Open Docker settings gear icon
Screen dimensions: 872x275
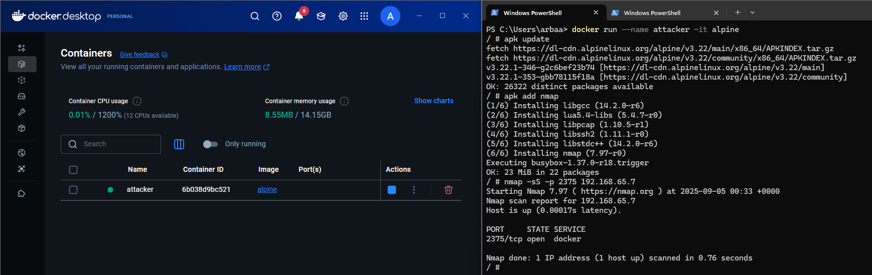pyautogui.click(x=343, y=16)
